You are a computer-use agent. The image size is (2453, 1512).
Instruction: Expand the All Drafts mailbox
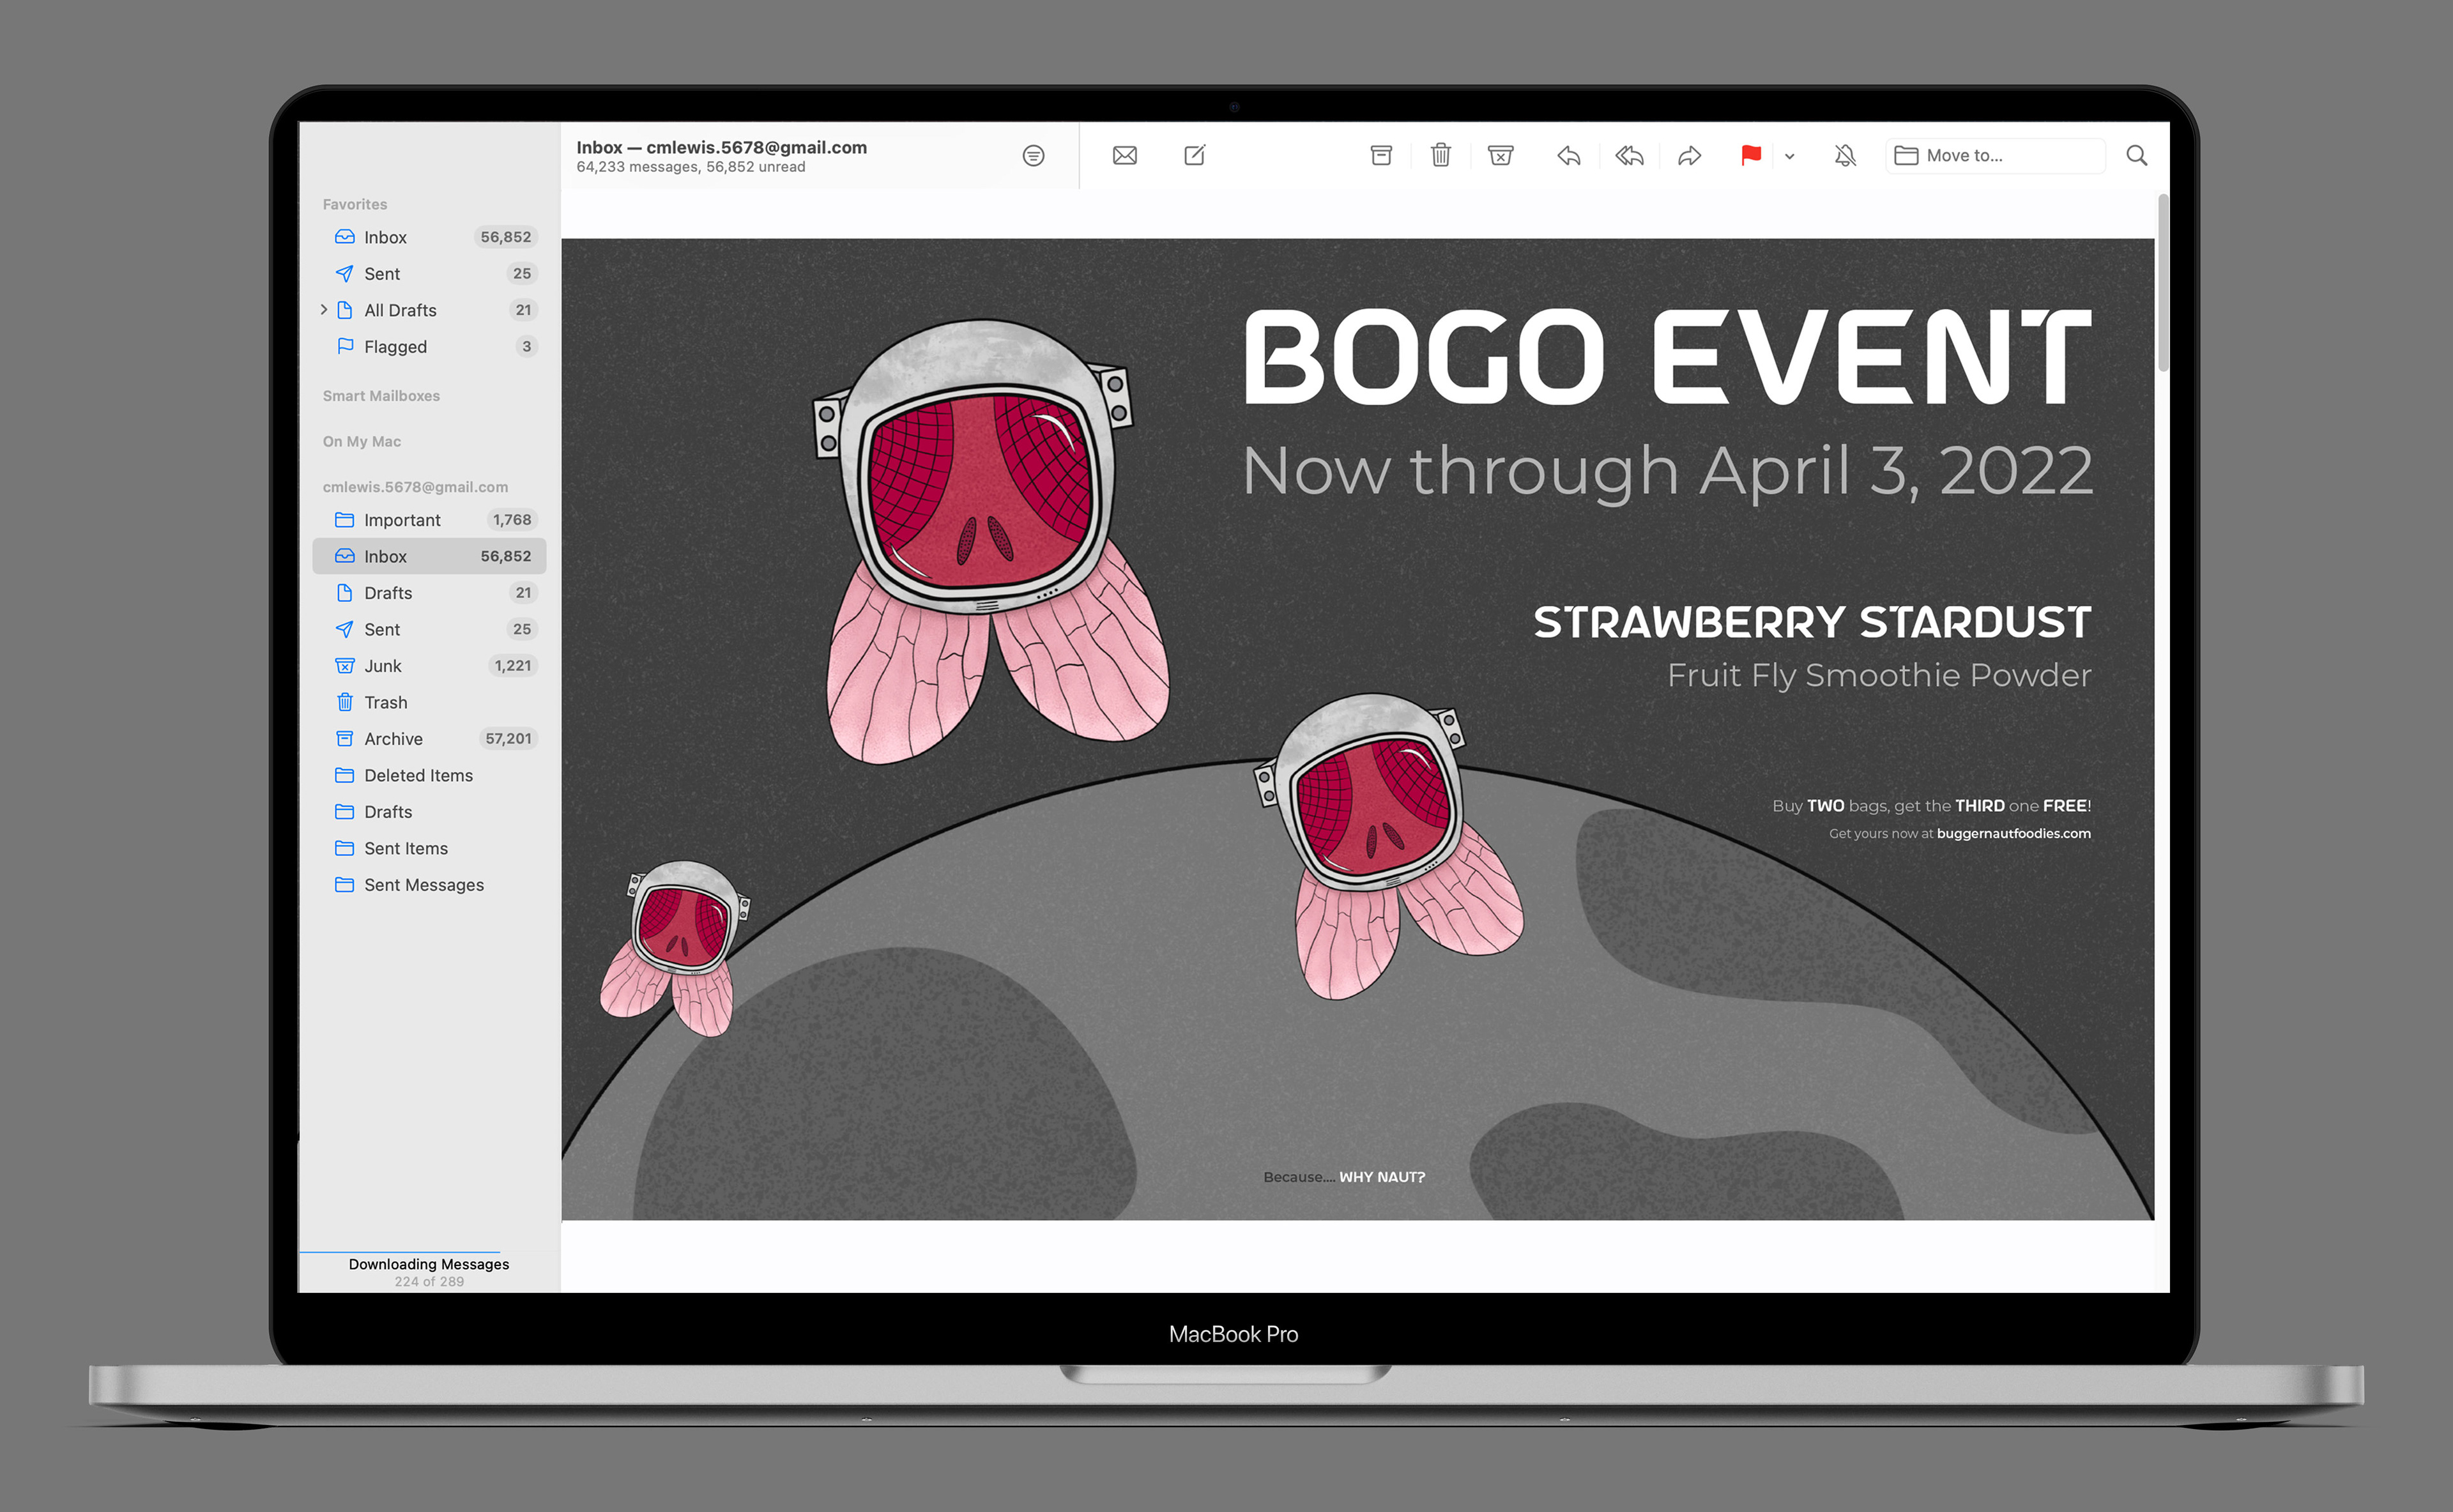click(323, 310)
